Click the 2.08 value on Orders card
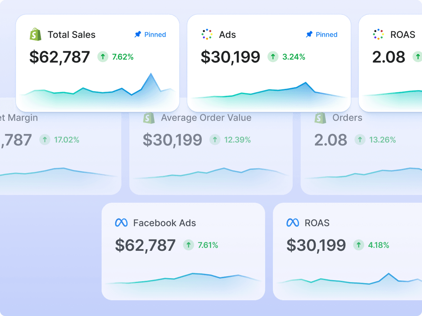This screenshot has width=422, height=316. [x=331, y=140]
